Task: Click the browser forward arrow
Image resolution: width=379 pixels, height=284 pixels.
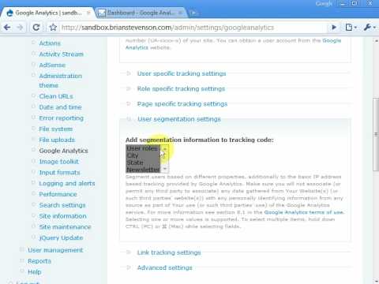Action: point(21,27)
